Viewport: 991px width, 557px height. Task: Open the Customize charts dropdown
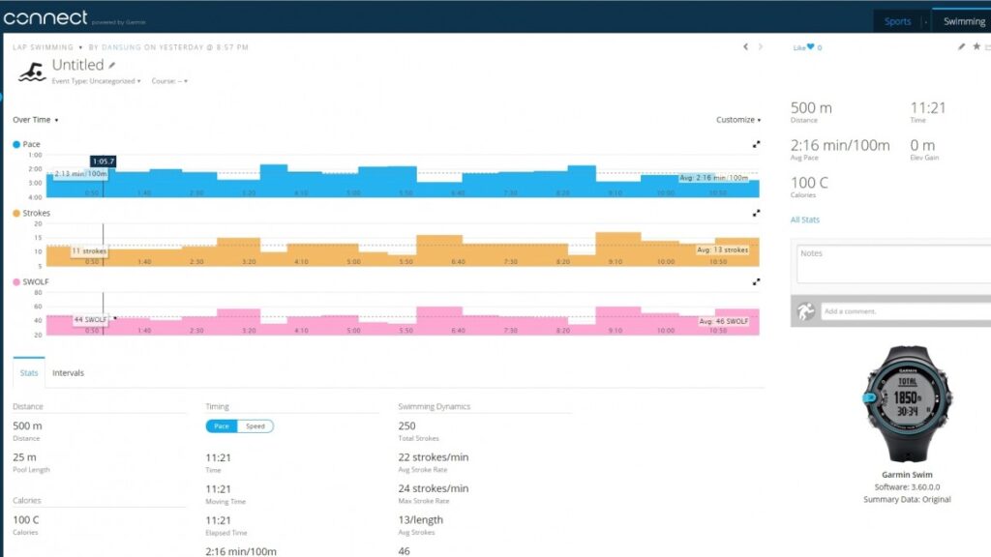click(737, 120)
